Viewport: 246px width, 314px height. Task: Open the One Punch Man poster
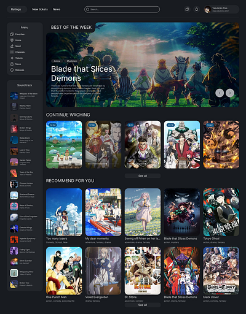(64, 270)
